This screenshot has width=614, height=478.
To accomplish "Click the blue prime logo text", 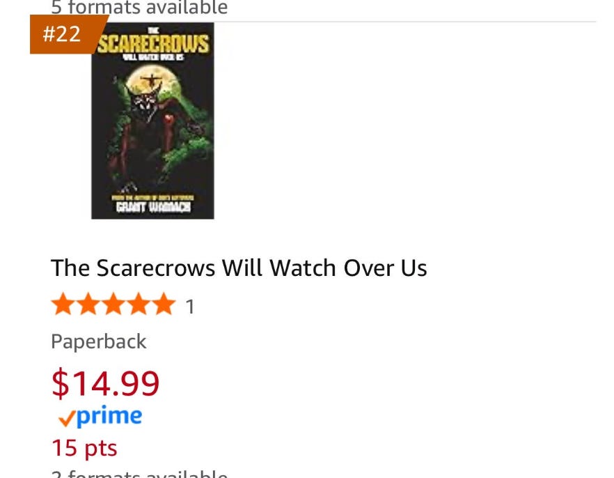I will pos(109,417).
